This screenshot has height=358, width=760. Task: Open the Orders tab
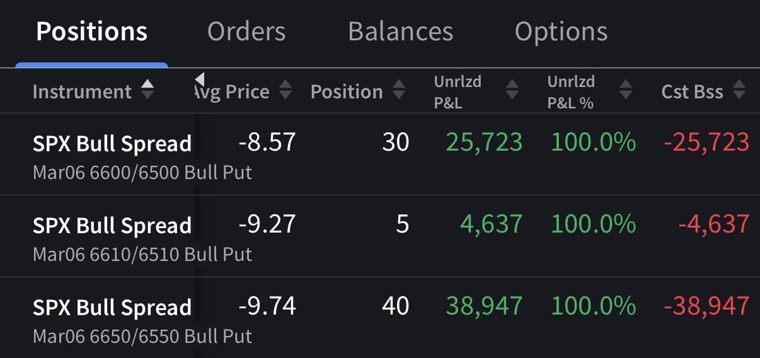point(246,32)
